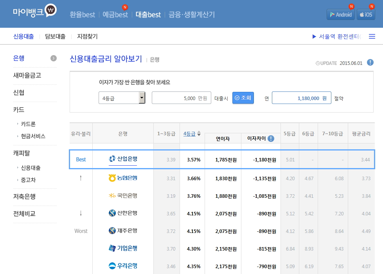Click the 산업은행 bank logo
The height and width of the screenshot is (274, 383).
[x=123, y=159]
